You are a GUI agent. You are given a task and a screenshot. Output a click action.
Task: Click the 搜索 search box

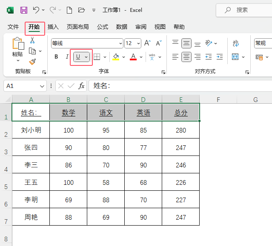(x=245, y=10)
